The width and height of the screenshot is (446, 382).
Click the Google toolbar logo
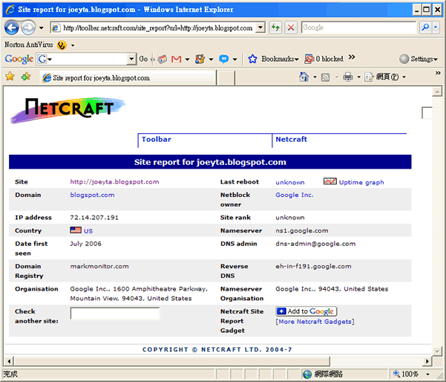pyautogui.click(x=19, y=59)
